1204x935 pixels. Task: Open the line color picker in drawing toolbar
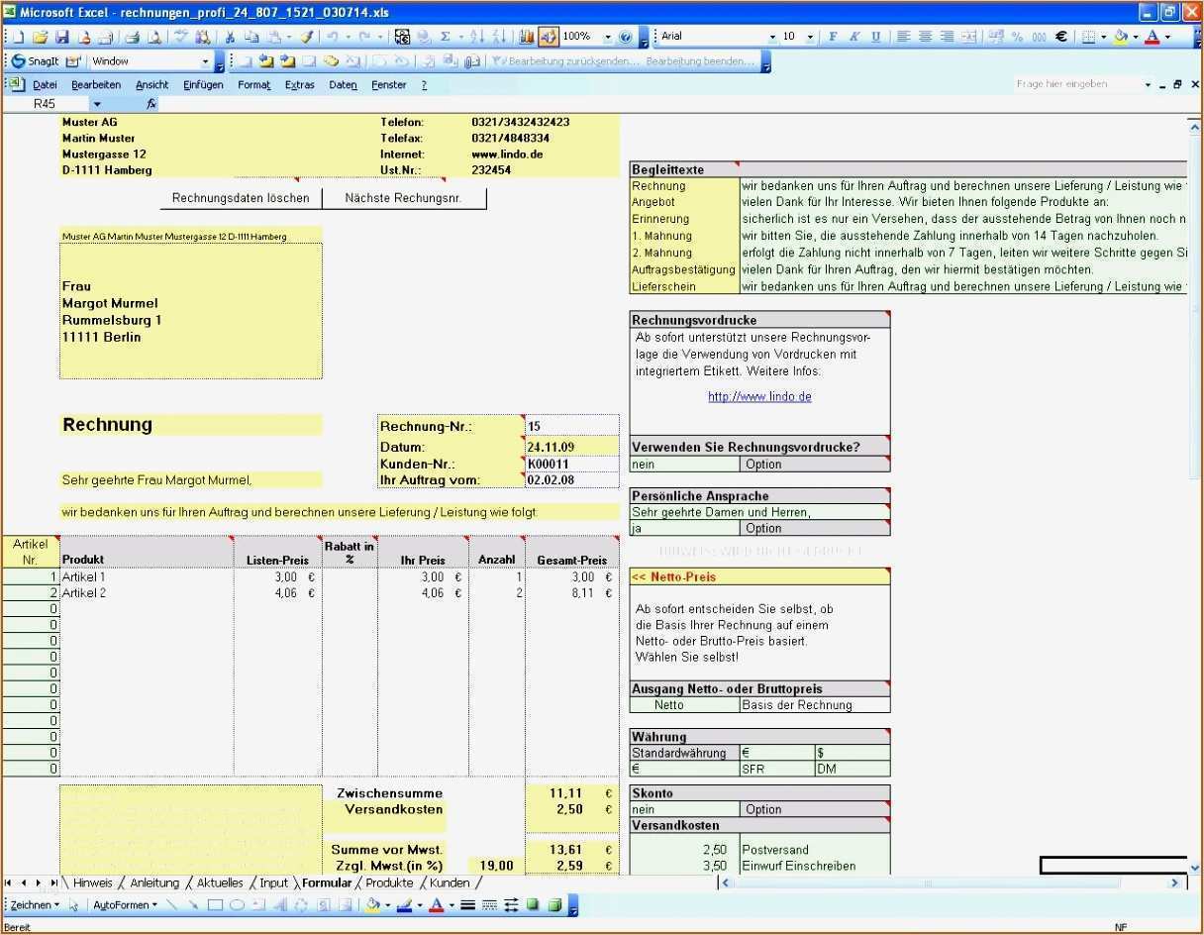(404, 904)
